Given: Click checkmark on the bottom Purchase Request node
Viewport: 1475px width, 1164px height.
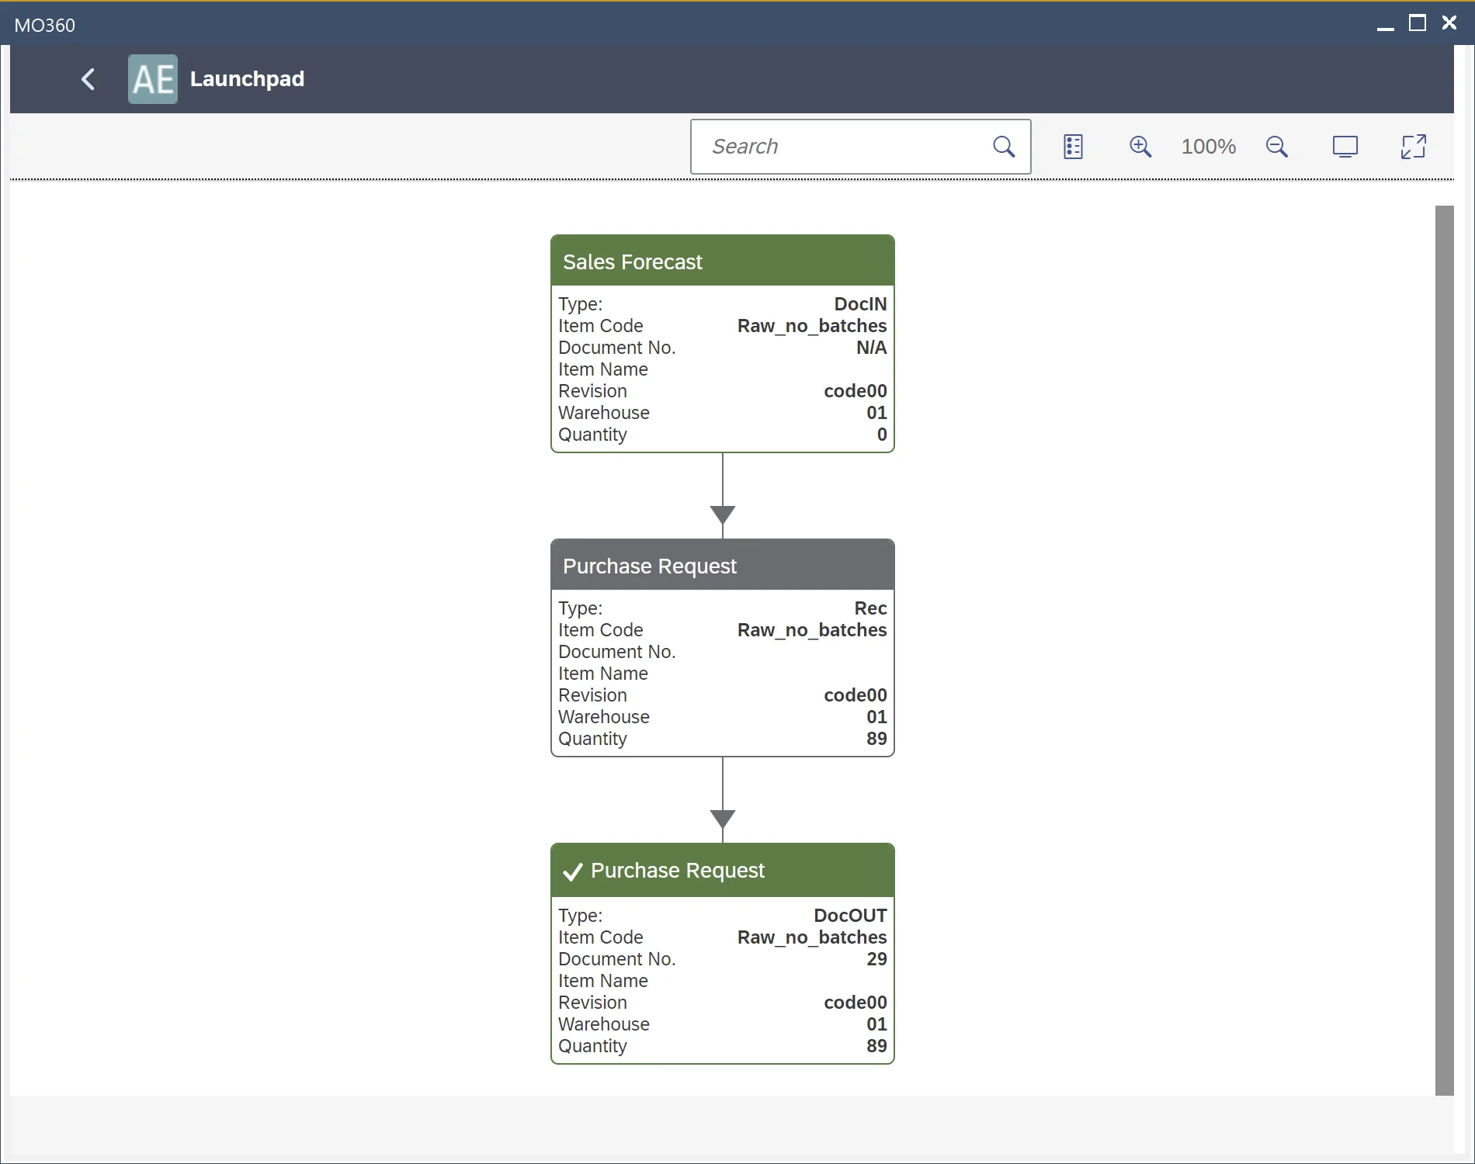Looking at the screenshot, I should point(572,871).
